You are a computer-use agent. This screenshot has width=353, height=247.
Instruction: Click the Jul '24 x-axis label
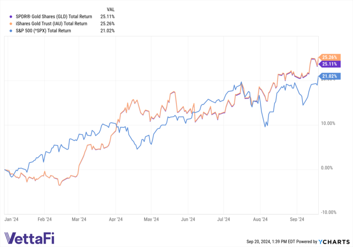tap(223, 219)
